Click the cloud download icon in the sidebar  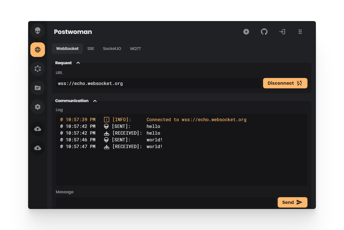[x=37, y=148]
